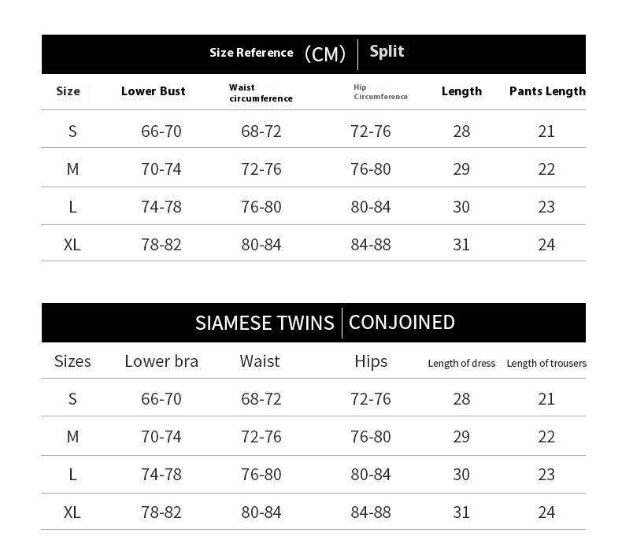Click size XL row label in the Conjoined table

tap(72, 512)
